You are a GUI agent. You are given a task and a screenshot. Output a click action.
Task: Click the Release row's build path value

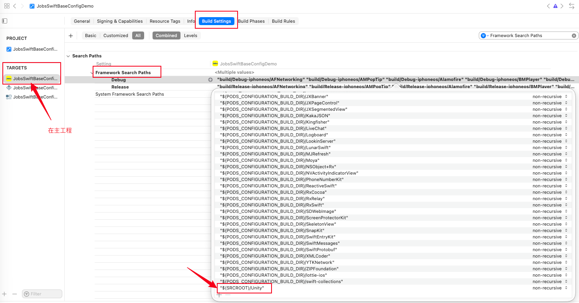click(x=396, y=87)
